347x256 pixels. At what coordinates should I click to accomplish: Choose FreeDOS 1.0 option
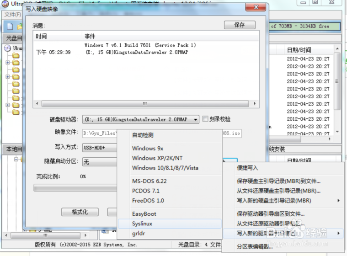click(x=170, y=201)
